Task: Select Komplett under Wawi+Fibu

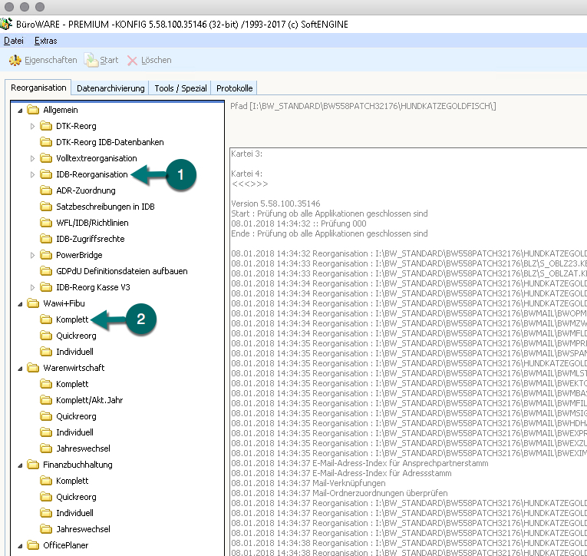Action: [x=72, y=319]
